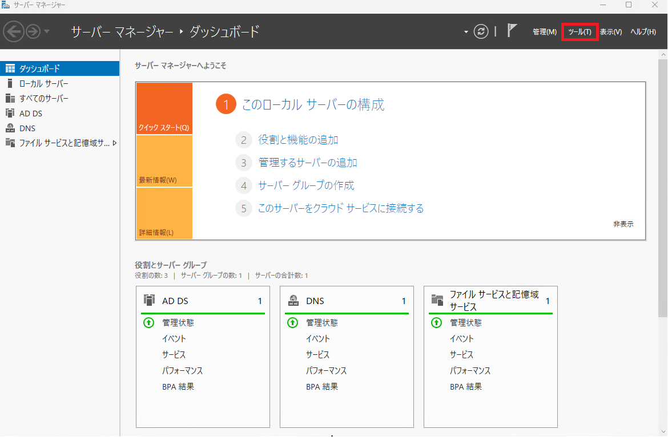This screenshot has height=437, width=668.
Task: Open 管理状態 in the AD DS tile
Action: tap(178, 322)
